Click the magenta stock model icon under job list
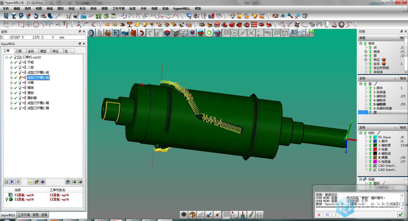408x221 pixels. pos(43,182)
